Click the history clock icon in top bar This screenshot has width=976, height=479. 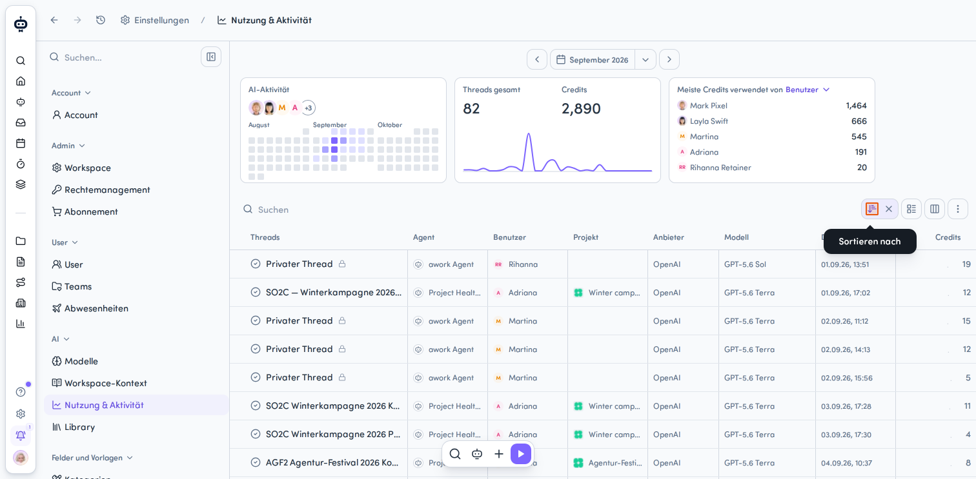tap(101, 20)
